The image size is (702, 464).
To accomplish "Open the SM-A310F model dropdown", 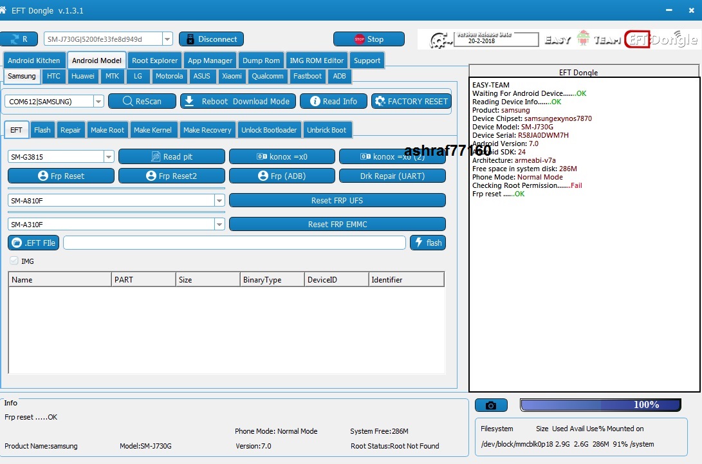I will click(x=219, y=224).
